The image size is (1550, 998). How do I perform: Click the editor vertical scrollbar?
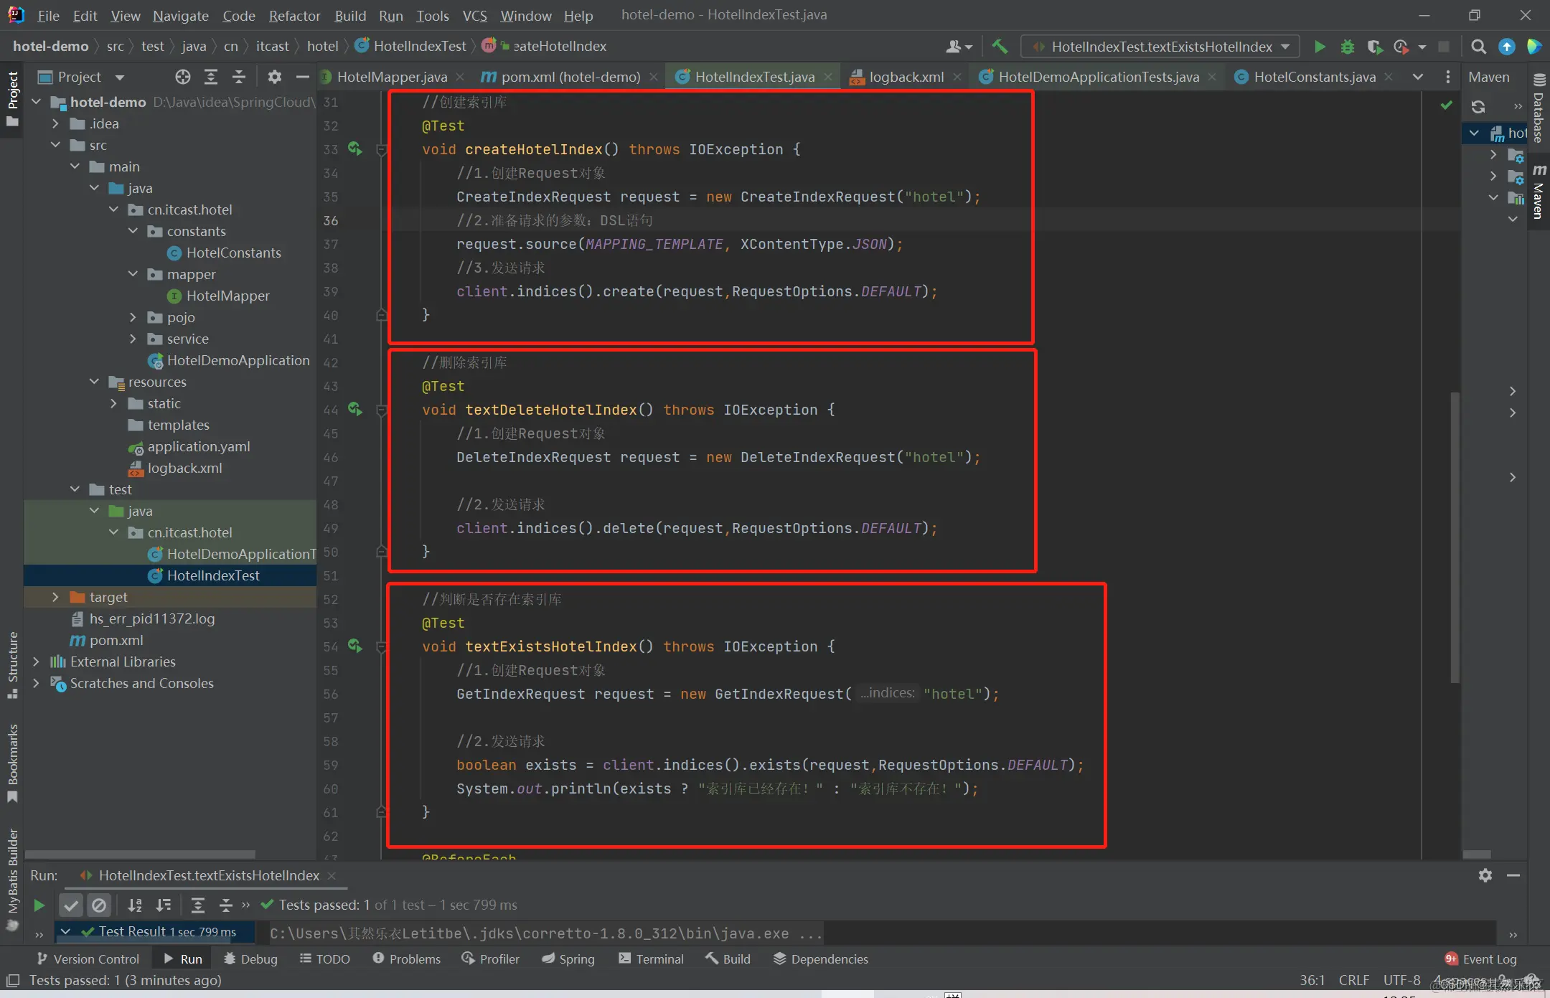(1455, 538)
